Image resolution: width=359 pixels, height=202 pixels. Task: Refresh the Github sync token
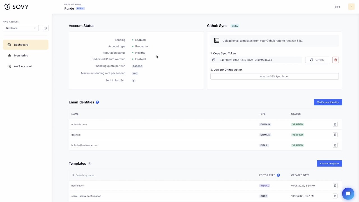(317, 60)
